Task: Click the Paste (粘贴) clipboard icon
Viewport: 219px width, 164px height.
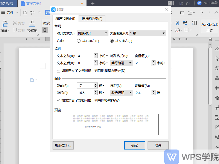Action: (5, 24)
